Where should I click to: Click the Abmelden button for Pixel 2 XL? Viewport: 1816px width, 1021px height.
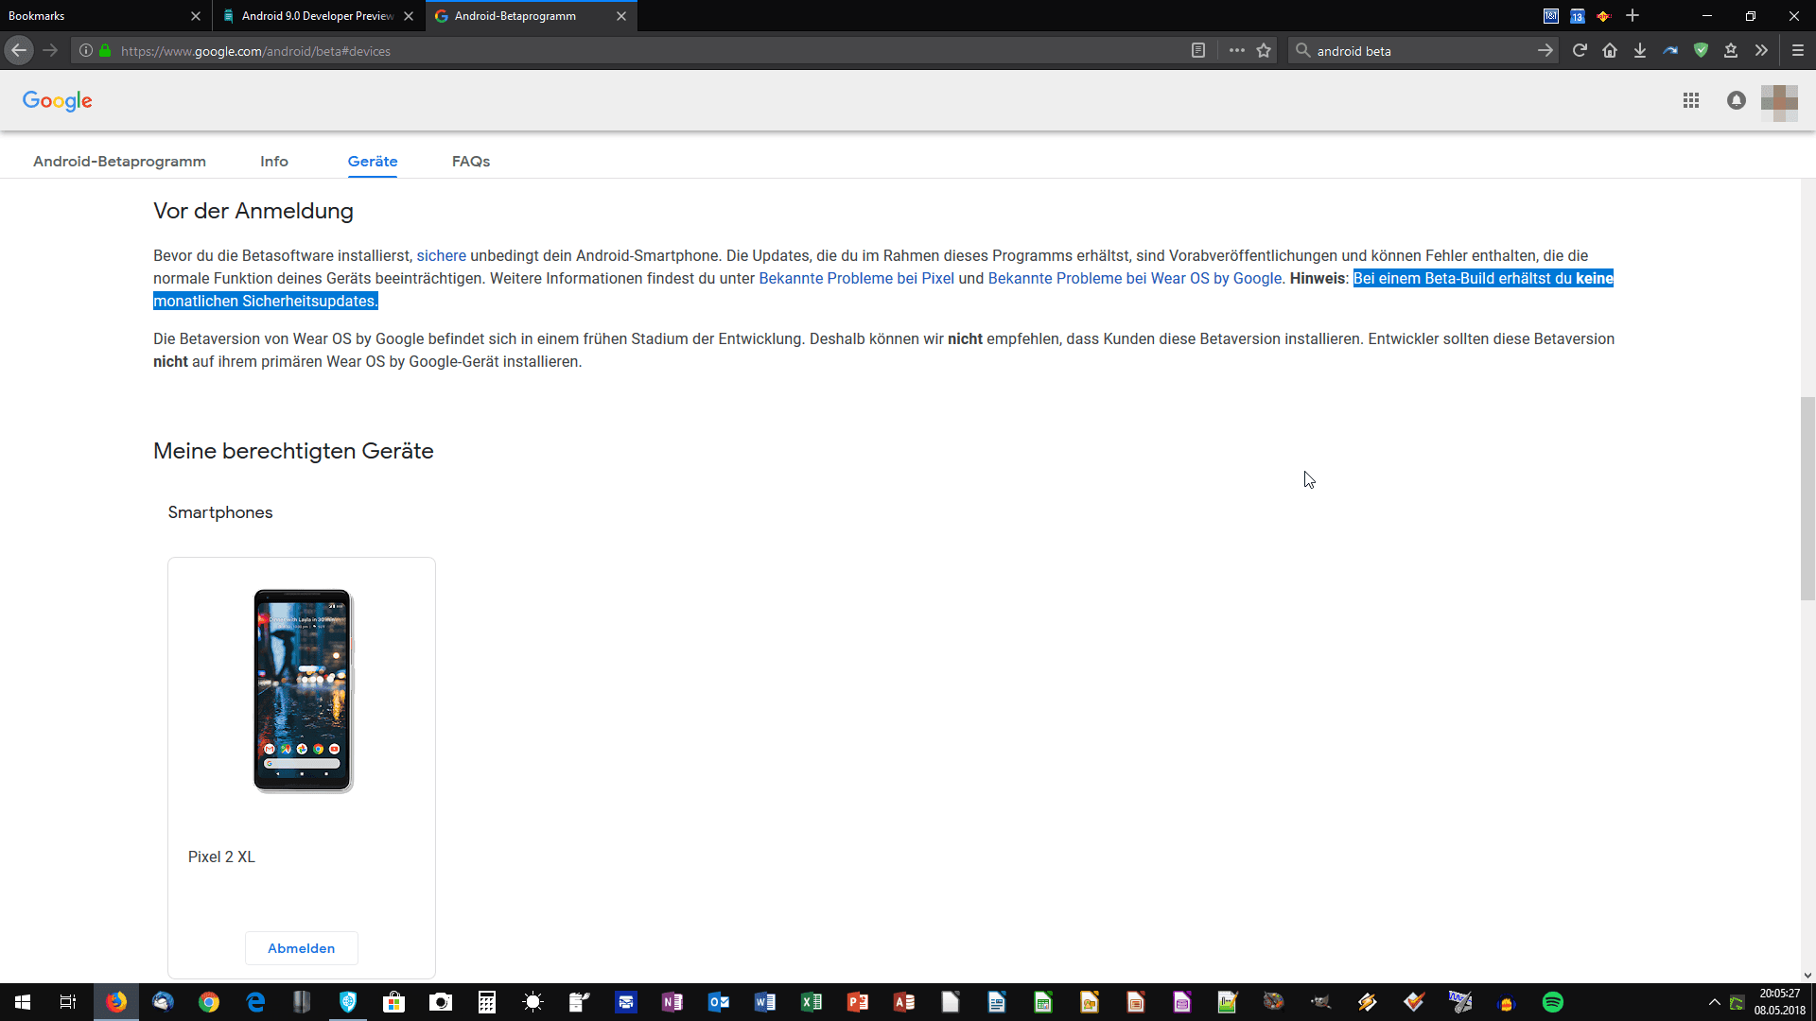301,948
